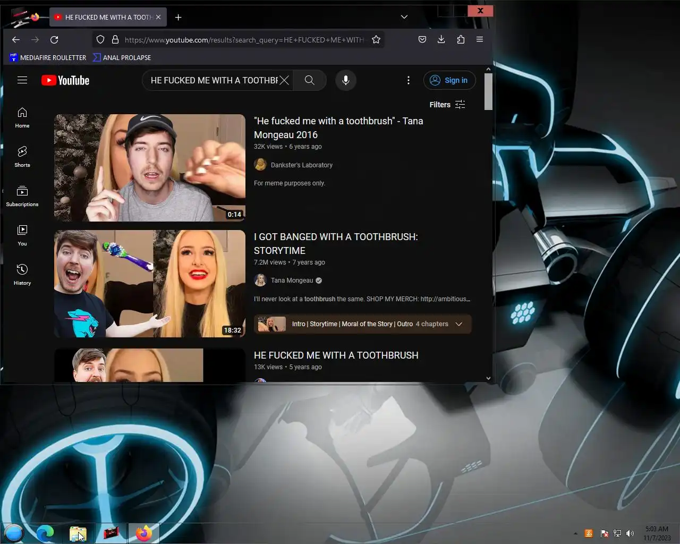Open the Firefox application hamburger menu
This screenshot has height=544, width=680.
pos(480,39)
